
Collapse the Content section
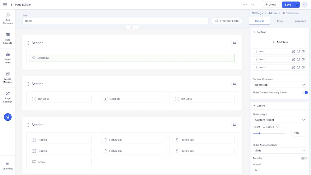(x=254, y=32)
